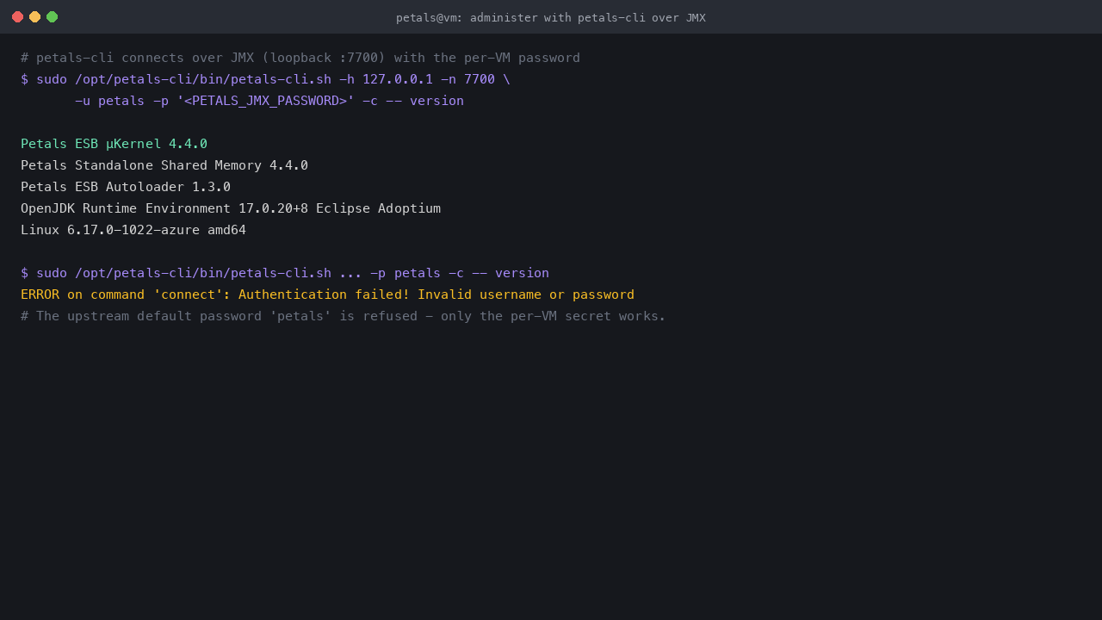
Task: Click the 'Petals ESB Autoloader 1.3.0' line
Action: [x=126, y=187]
